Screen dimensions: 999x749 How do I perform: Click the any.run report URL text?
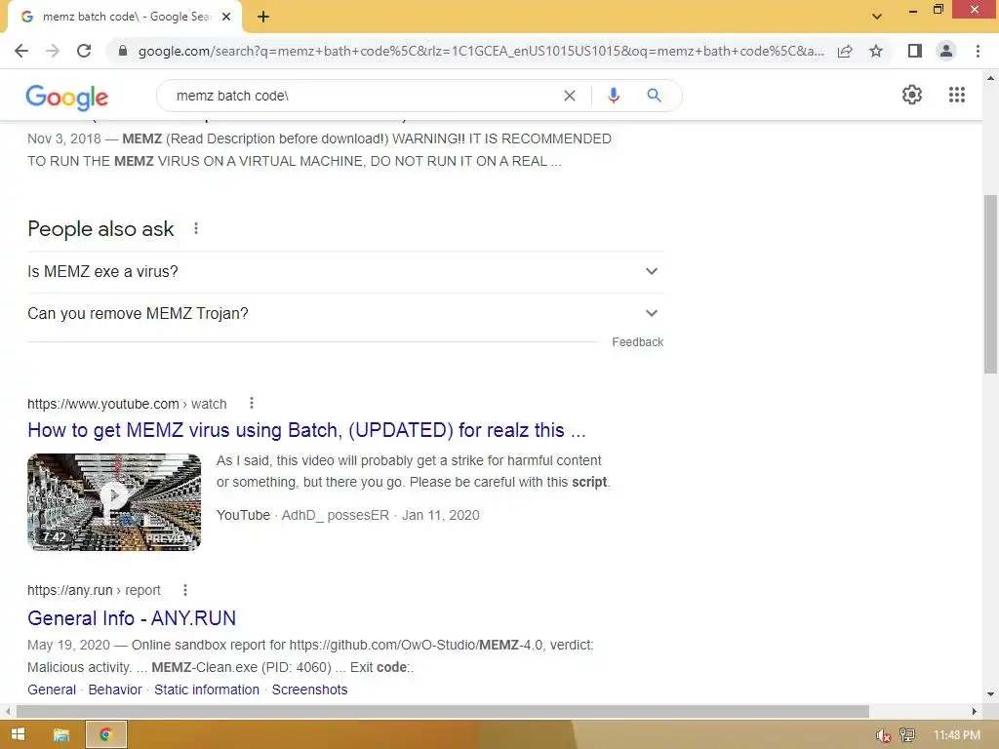point(94,590)
